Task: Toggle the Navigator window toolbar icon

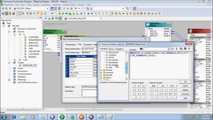Action: 52,9
